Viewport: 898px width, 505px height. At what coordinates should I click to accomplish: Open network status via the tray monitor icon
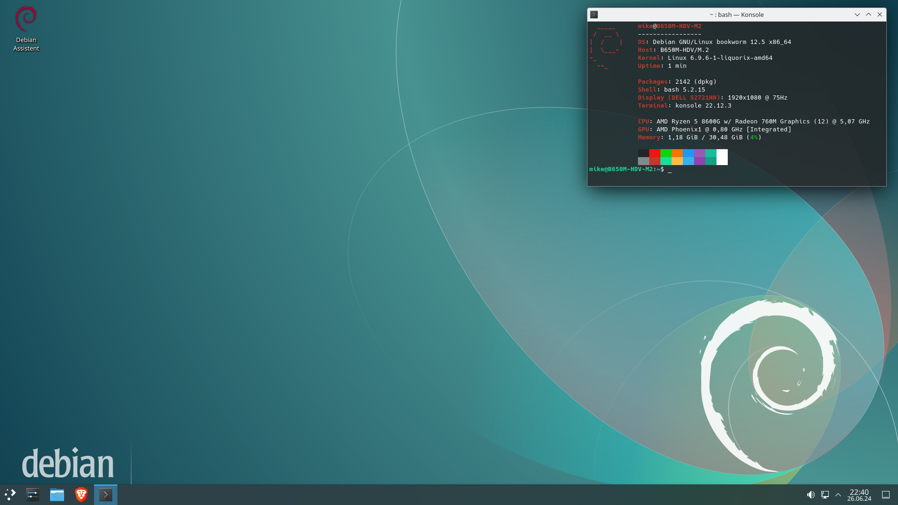(x=824, y=494)
